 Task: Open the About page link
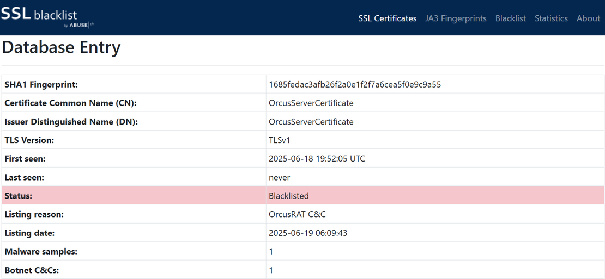pos(588,18)
